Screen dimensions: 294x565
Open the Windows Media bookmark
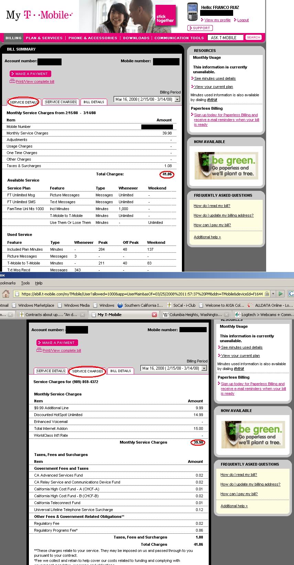pyautogui.click(x=74, y=305)
